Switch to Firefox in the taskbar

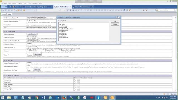point(64,97)
